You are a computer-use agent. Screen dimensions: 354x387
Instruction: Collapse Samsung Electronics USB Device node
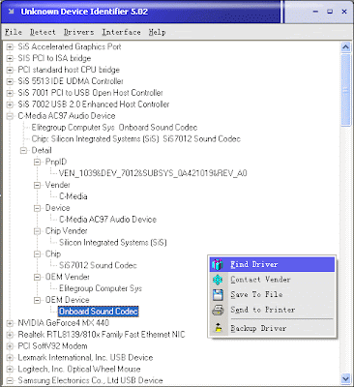10,381
